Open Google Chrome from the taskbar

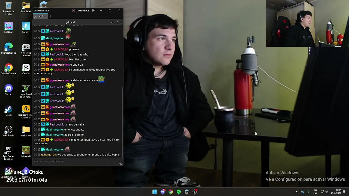point(171,192)
